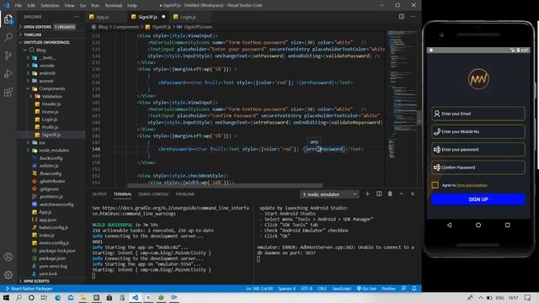Image resolution: width=539 pixels, height=303 pixels.
Task: Open the Accounts menu icon
Action: pos(8,257)
